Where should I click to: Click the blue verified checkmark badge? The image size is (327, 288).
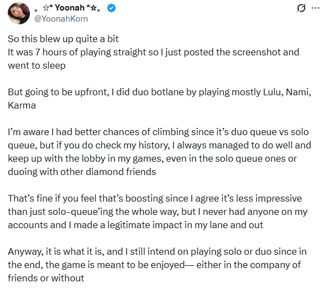[x=111, y=8]
